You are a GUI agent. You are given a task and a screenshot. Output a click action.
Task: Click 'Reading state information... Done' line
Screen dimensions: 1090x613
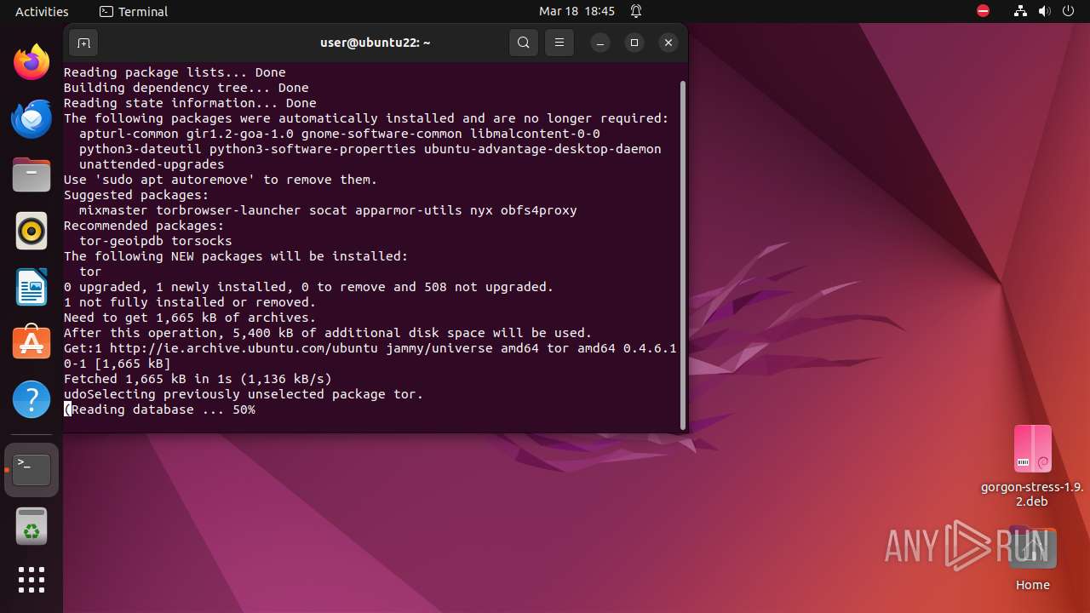tap(190, 103)
